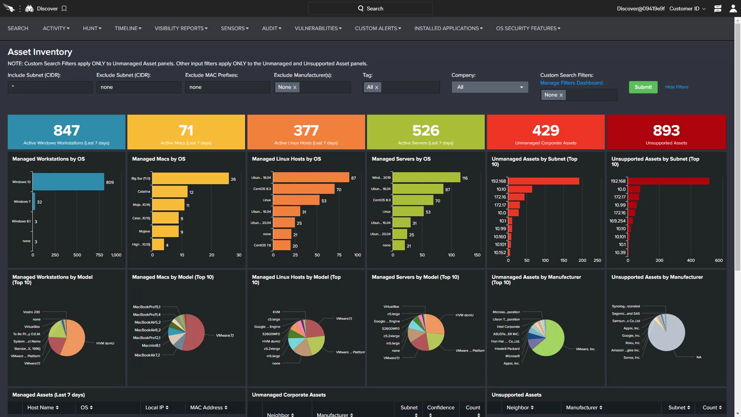Viewport: 741px width, 417px height.
Task: Open the feedback chat icon top right
Action: tap(717, 8)
